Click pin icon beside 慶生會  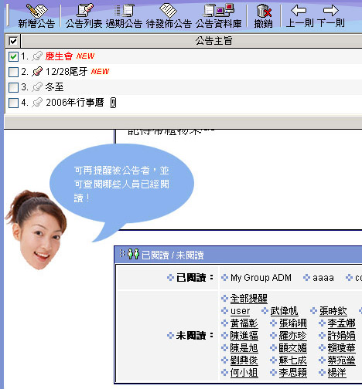coord(37,56)
